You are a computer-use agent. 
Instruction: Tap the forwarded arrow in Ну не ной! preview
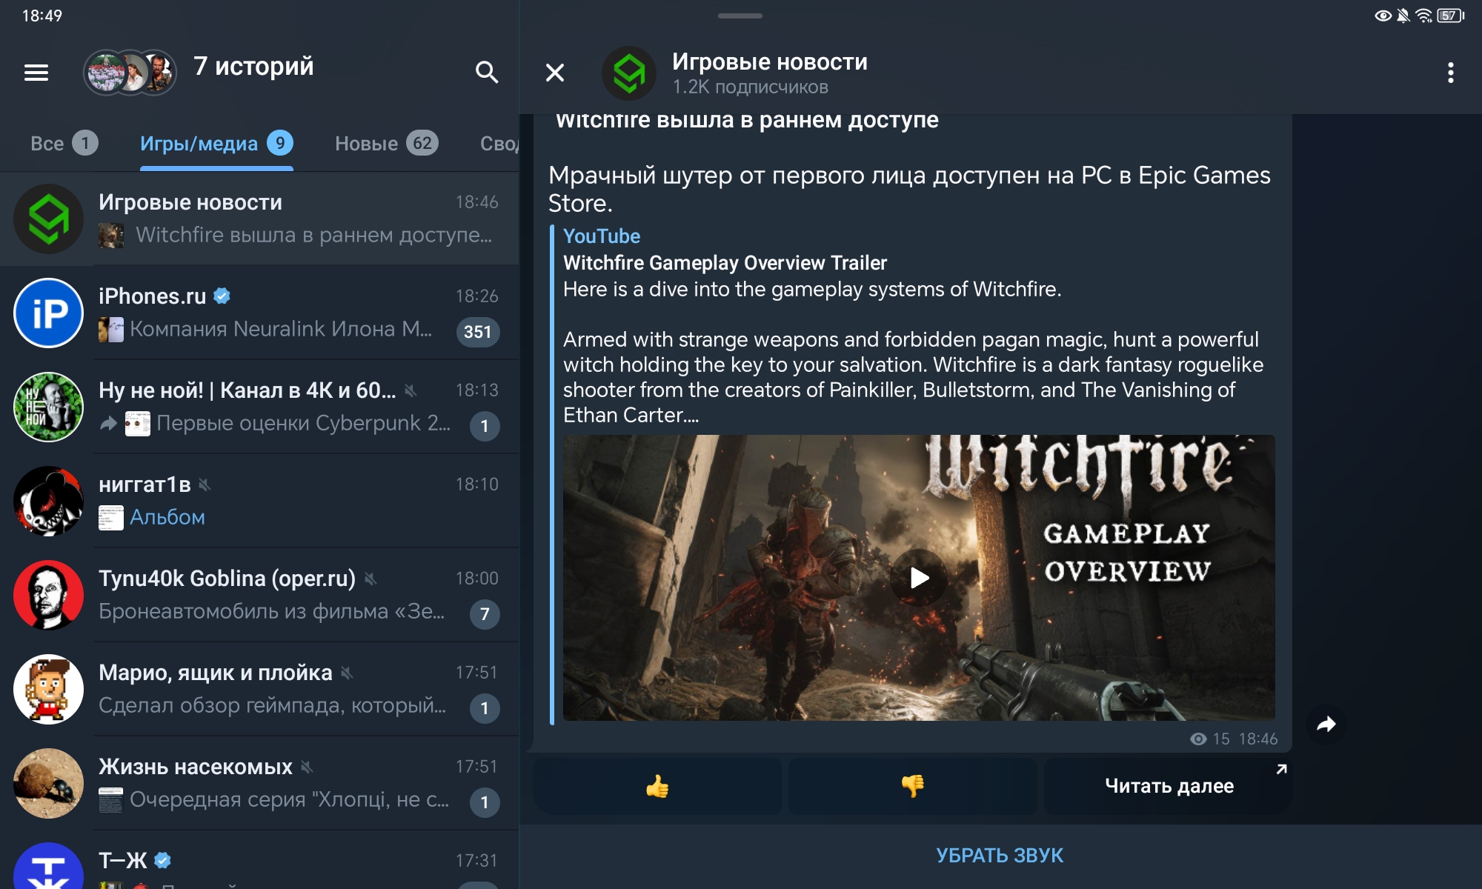coord(109,424)
